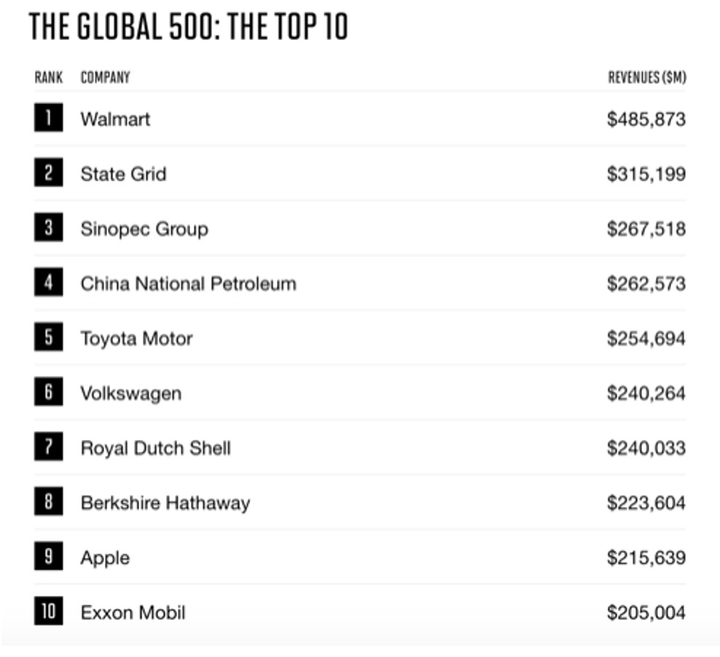Click Walmart's revenue value $485,873
The height and width of the screenshot is (657, 720).
pos(646,119)
